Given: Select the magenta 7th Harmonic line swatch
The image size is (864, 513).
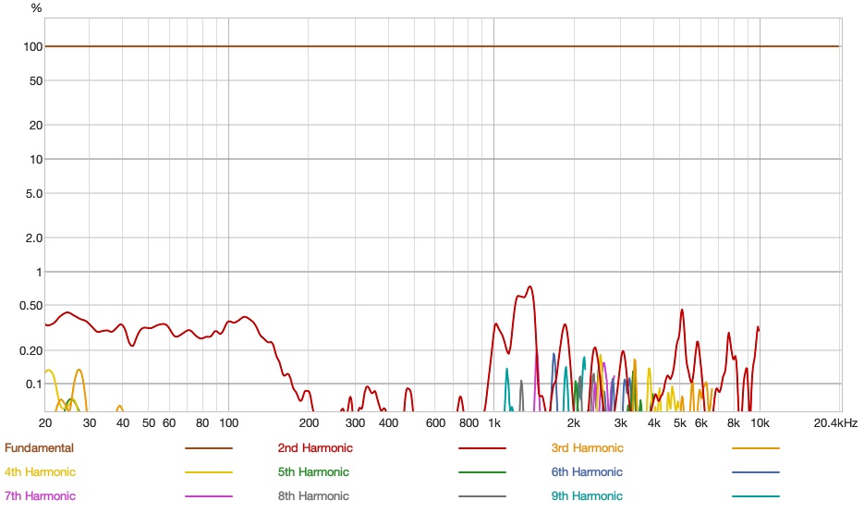Looking at the screenshot, I should [x=209, y=496].
